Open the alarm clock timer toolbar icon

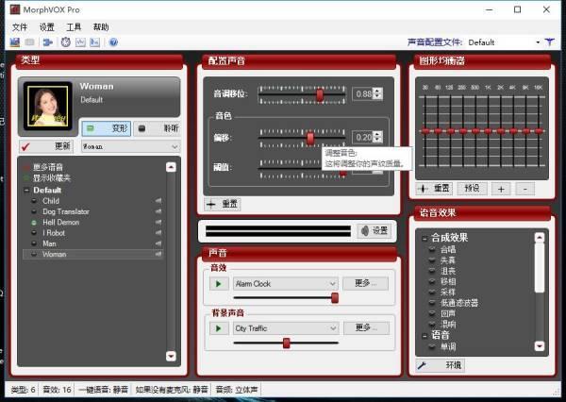coord(66,42)
